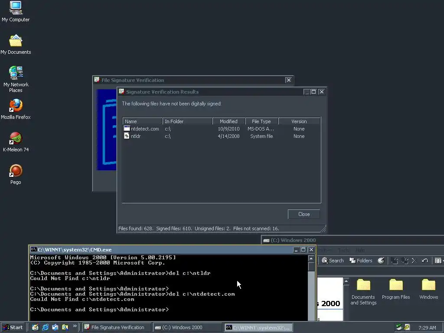
Task: Click the 7:29 AM system clock
Action: click(427, 328)
